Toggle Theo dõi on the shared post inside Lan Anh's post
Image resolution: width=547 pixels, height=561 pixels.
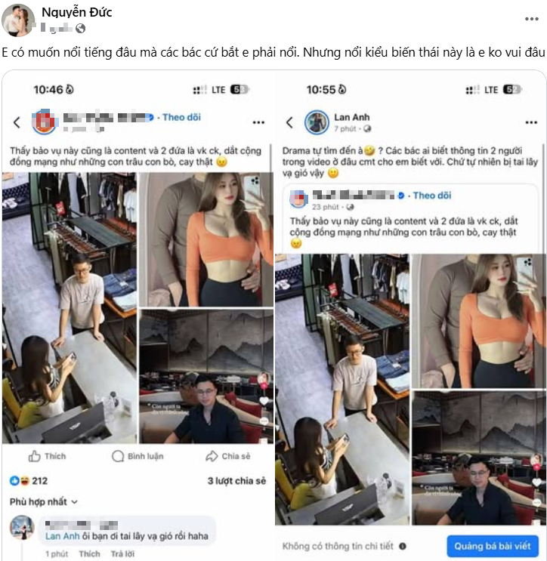[x=431, y=196]
